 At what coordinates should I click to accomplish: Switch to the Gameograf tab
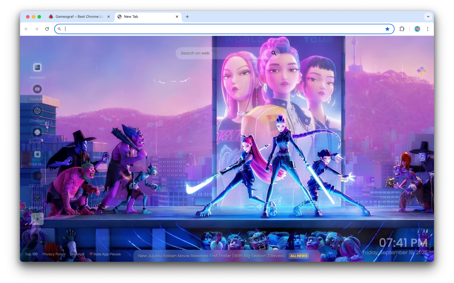[x=79, y=17]
